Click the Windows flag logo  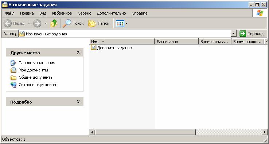pyautogui.click(x=260, y=13)
